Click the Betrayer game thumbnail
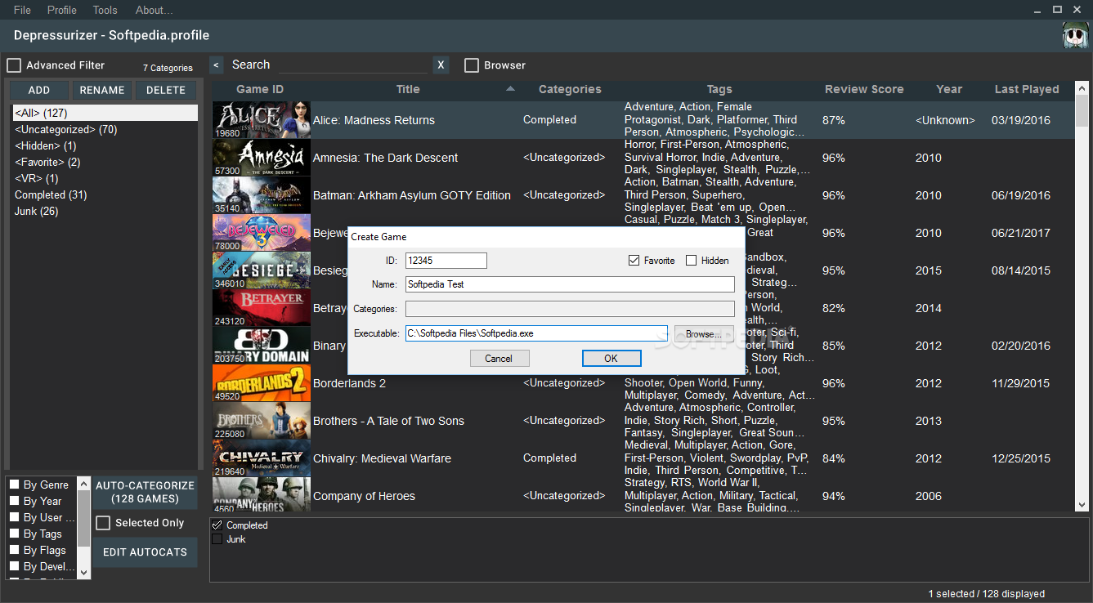Screen dimensions: 1093x603 click(262, 308)
